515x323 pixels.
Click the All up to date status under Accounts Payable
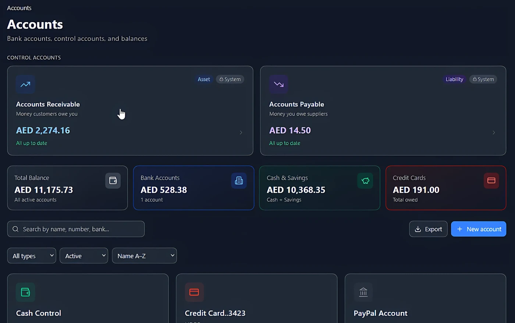tap(285, 143)
